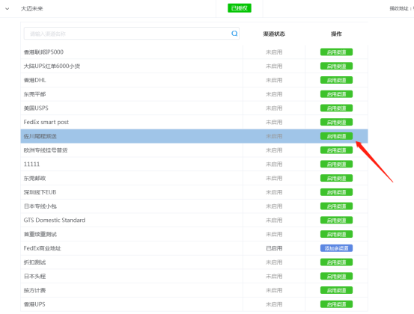The image size is (414, 314).
Task: Select channel name FedEx商业地址
Action: click(x=42, y=248)
